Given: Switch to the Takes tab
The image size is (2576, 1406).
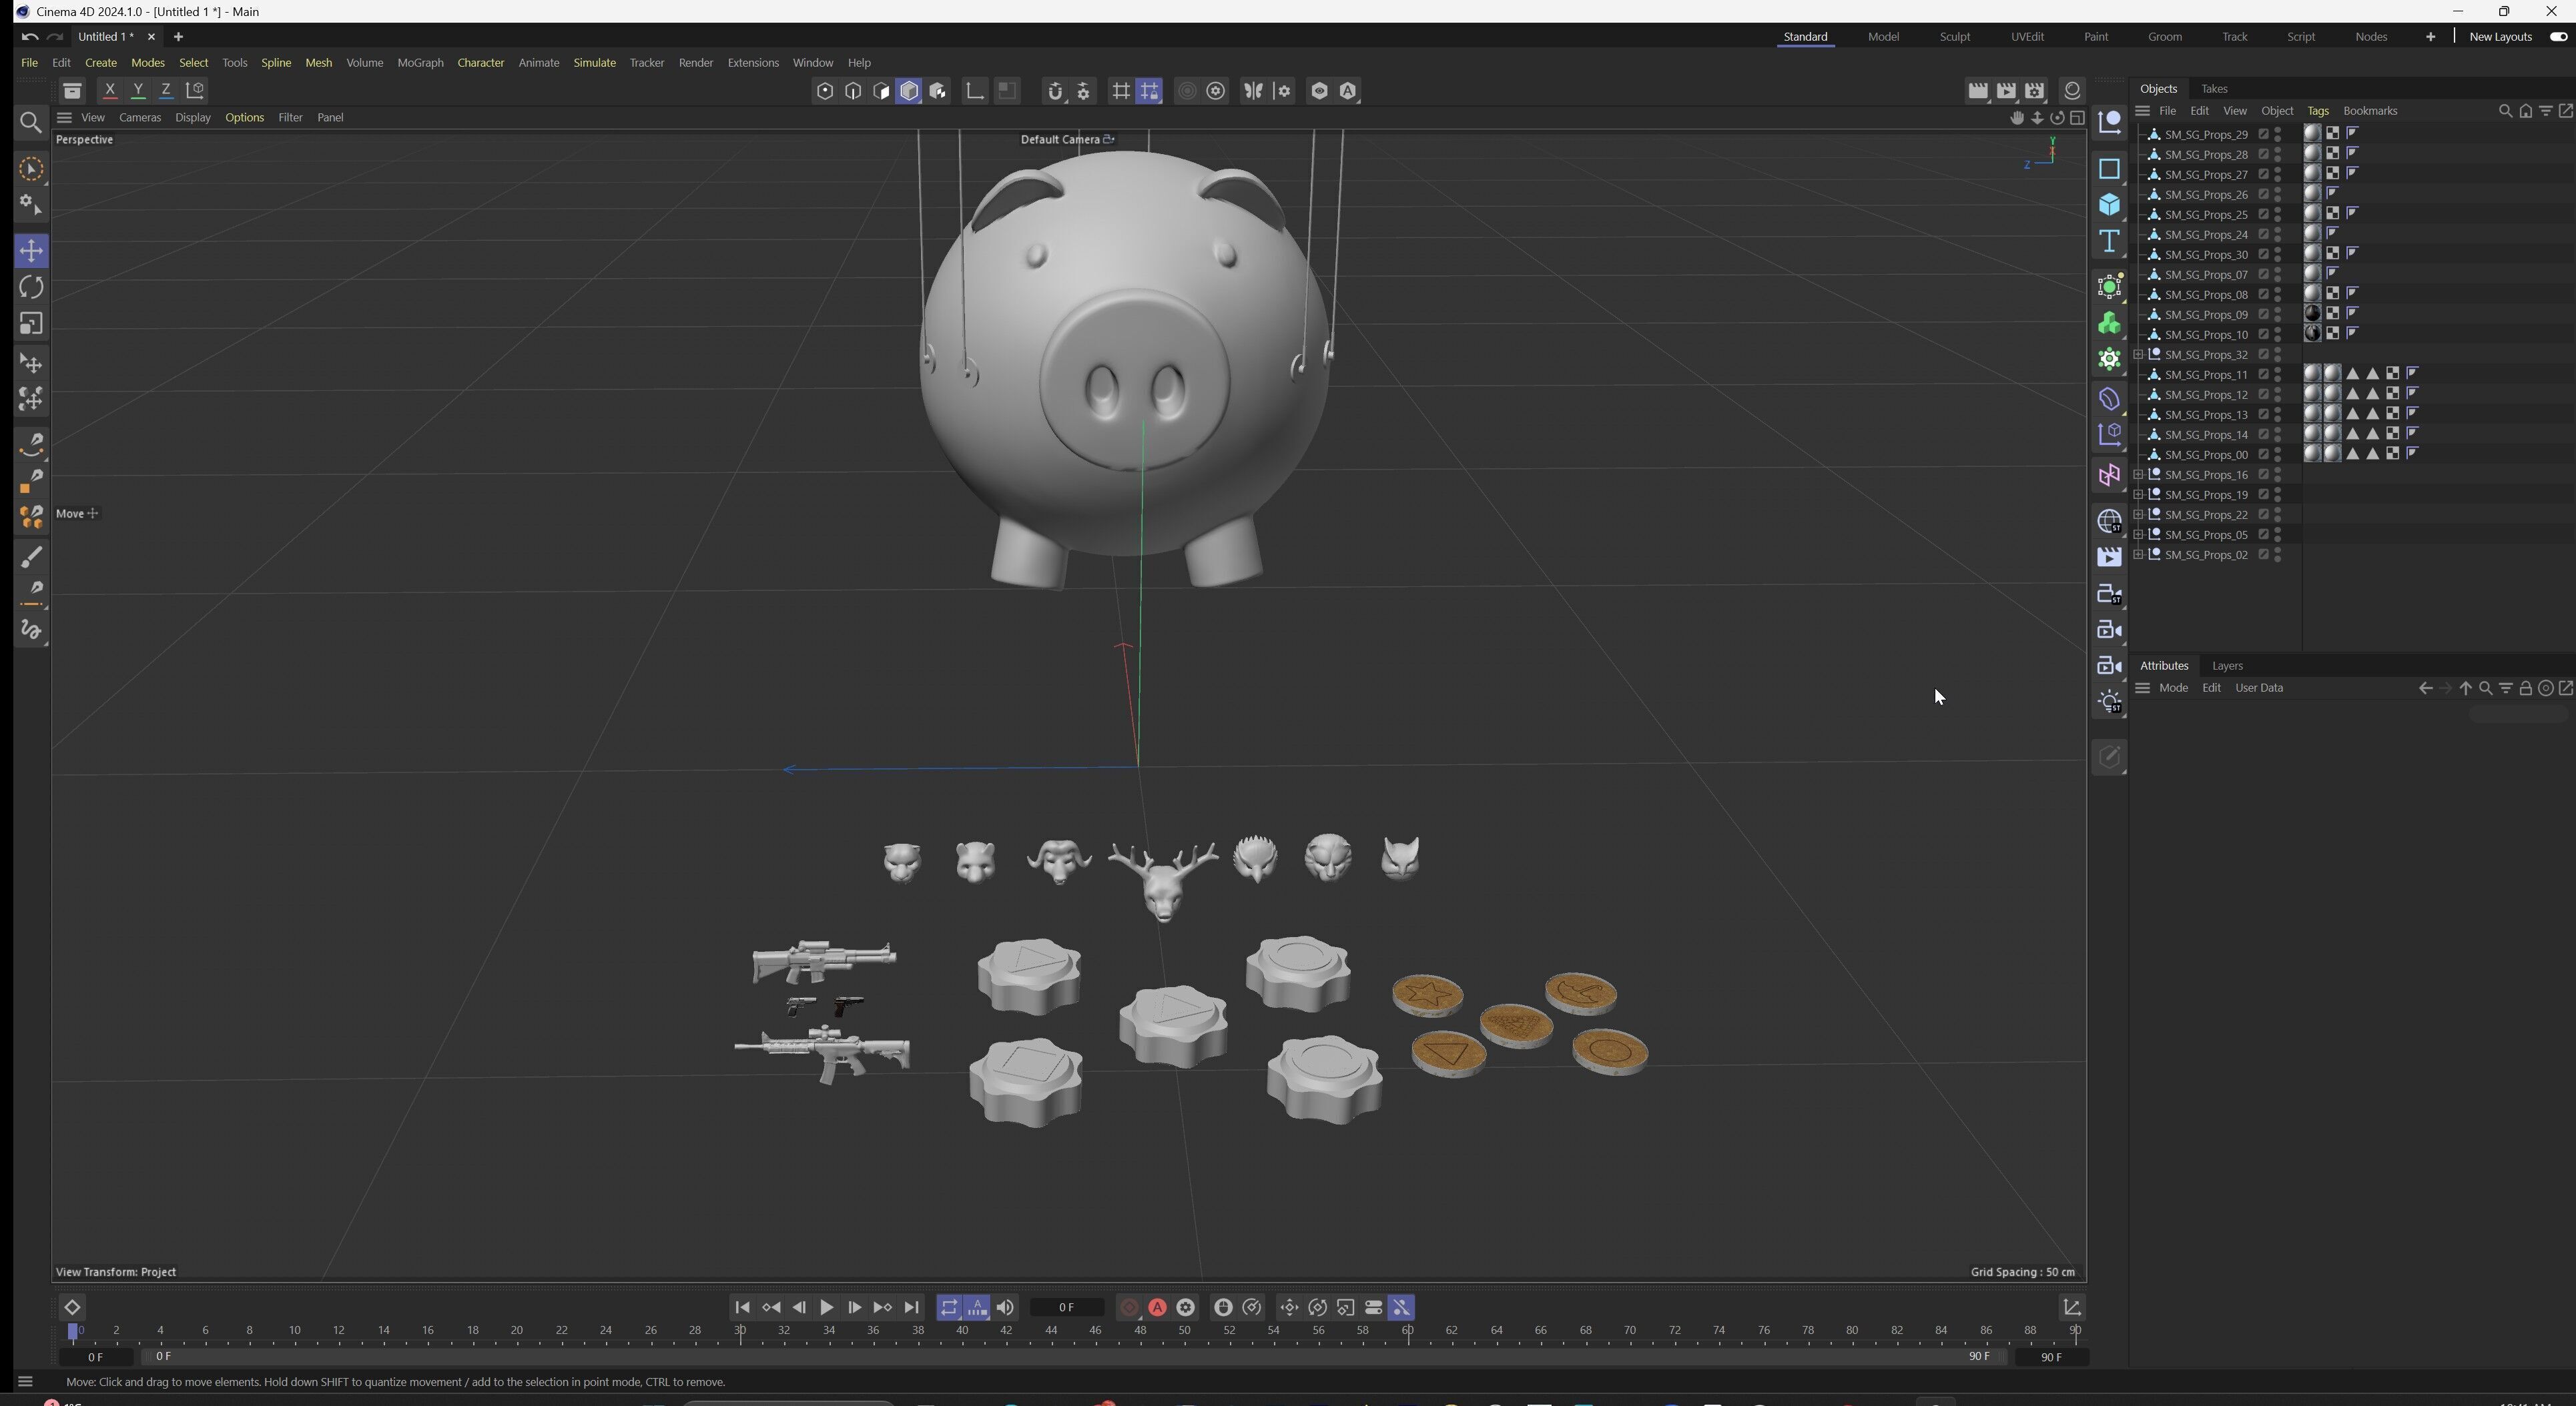Looking at the screenshot, I should click(2214, 89).
